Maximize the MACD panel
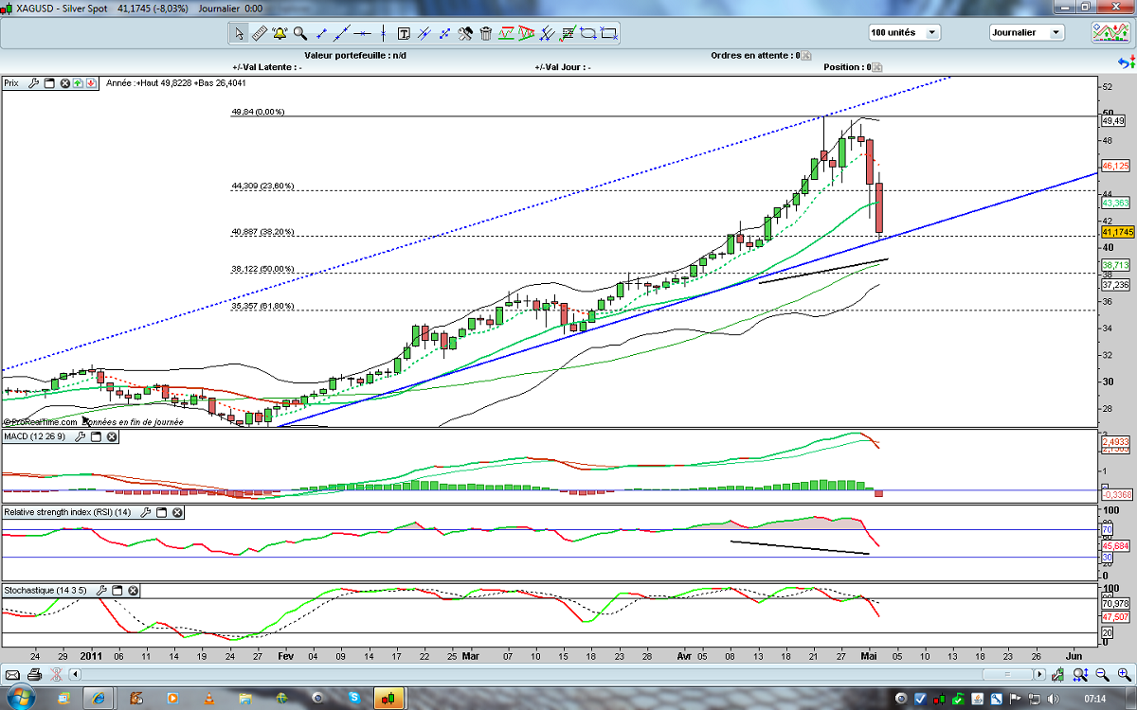Screen dimensions: 1137x710 96,436
